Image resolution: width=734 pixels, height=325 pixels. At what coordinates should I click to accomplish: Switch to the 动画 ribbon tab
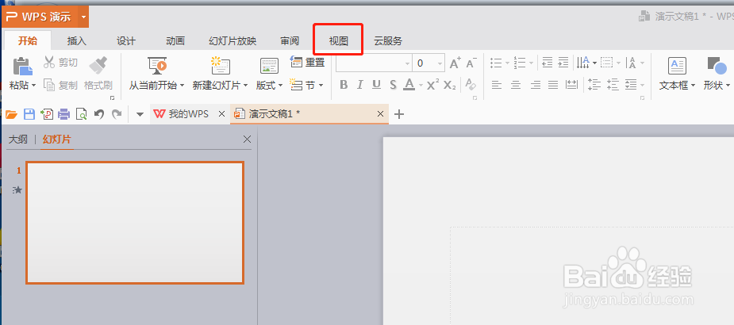(175, 41)
